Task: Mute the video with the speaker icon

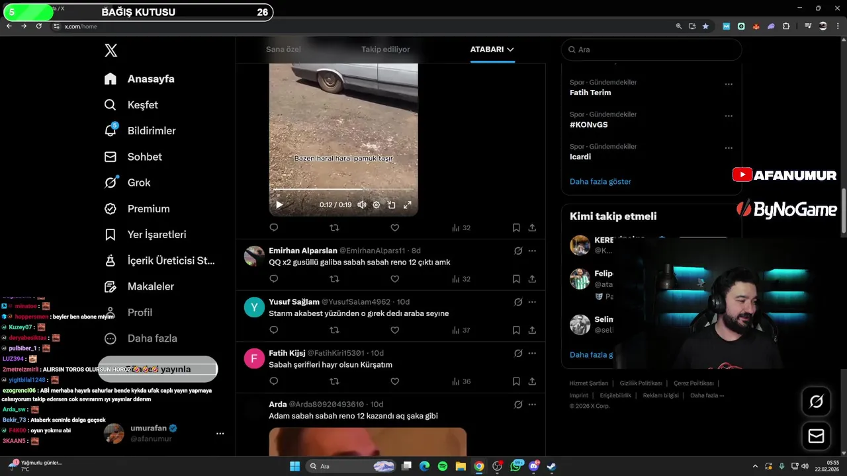Action: pos(362,205)
